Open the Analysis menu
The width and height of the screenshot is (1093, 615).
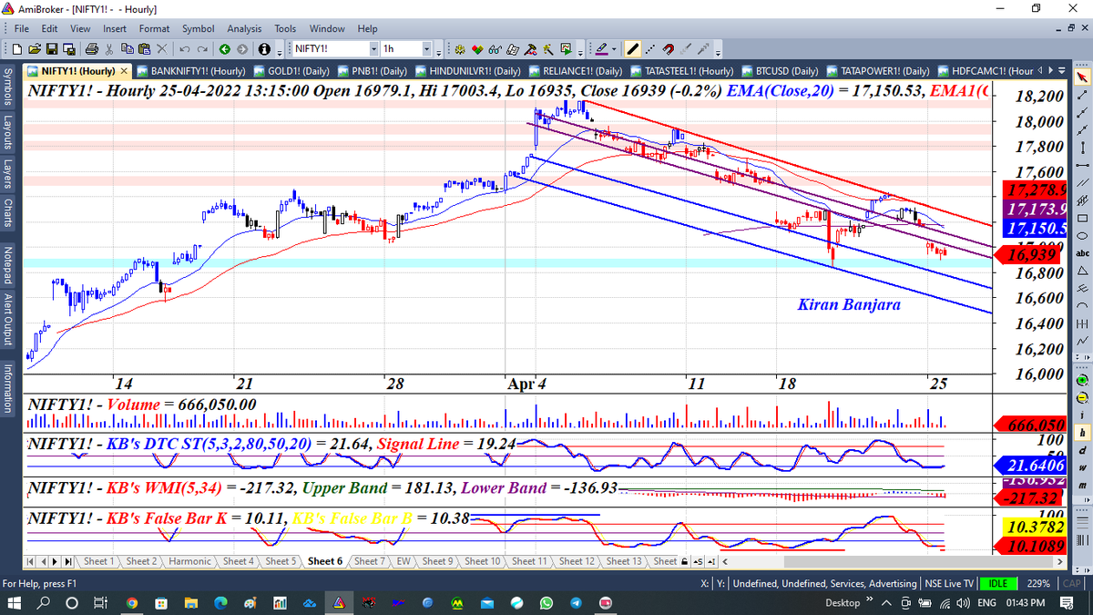(x=246, y=29)
